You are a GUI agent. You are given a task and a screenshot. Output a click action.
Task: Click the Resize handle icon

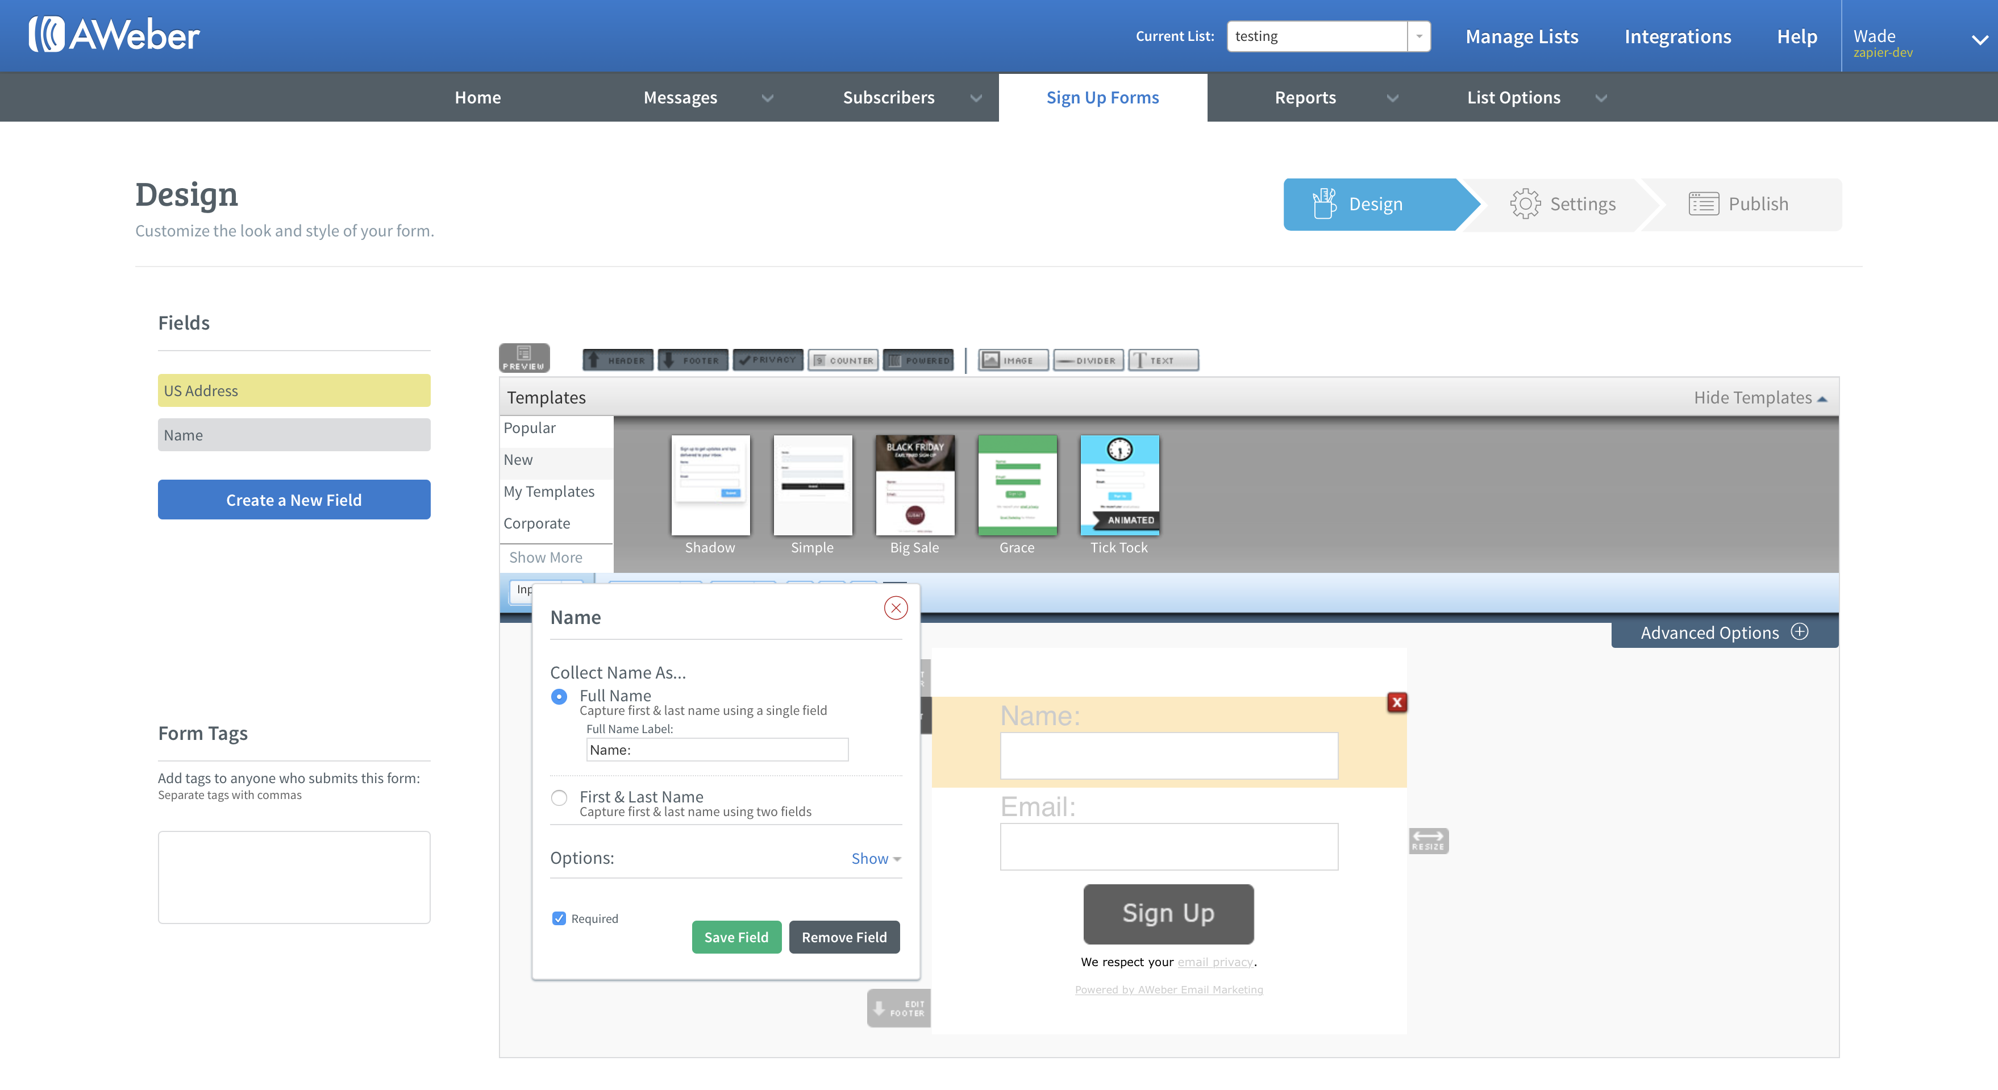coord(1428,840)
